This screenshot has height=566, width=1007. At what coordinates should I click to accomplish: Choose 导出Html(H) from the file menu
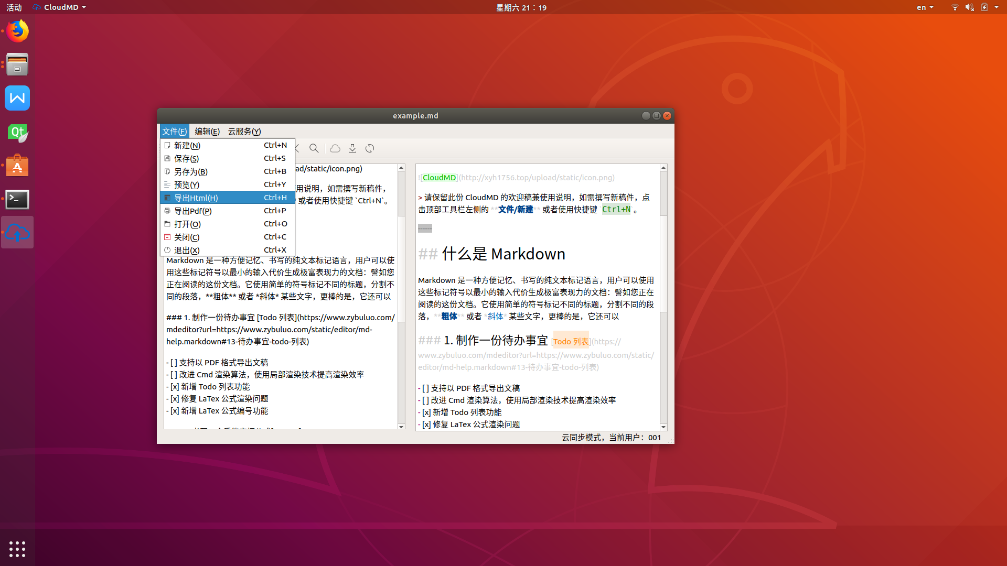[x=228, y=198]
